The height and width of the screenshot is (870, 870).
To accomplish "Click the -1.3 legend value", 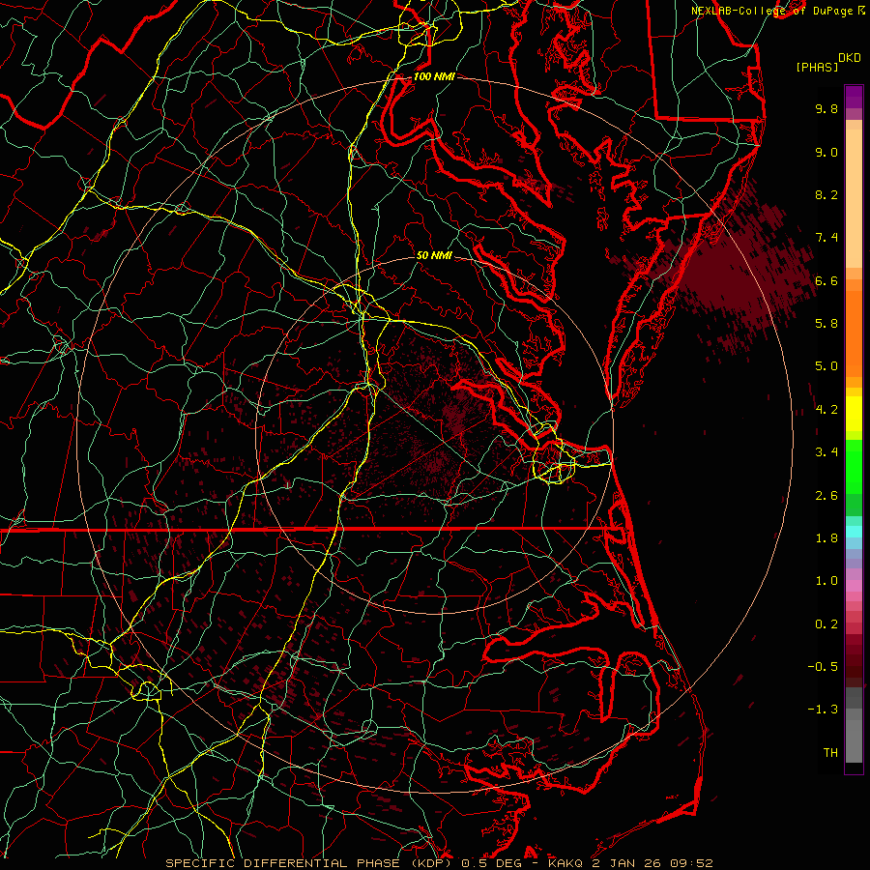I will (823, 710).
